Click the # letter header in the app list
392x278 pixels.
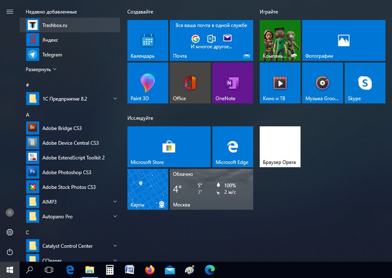coord(28,85)
